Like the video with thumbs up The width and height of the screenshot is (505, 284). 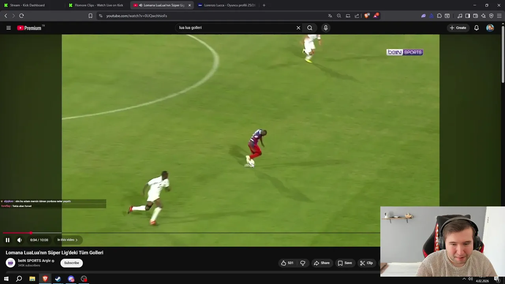point(287,263)
